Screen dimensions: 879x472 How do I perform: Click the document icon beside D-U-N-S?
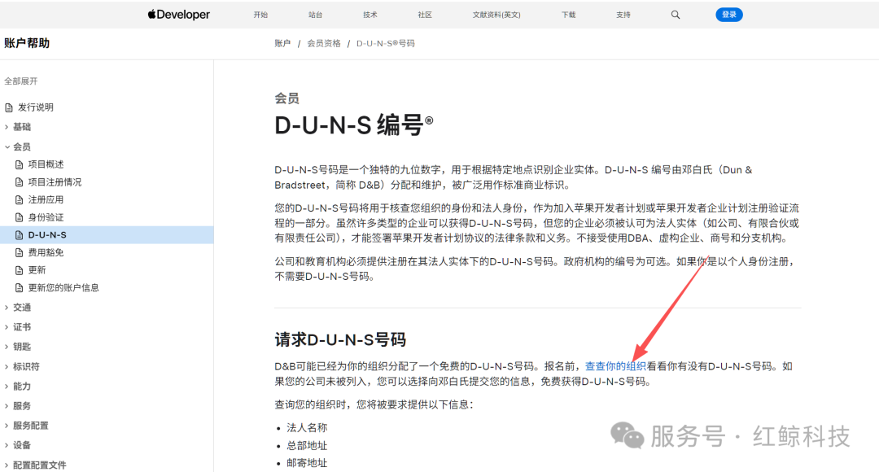tap(19, 235)
